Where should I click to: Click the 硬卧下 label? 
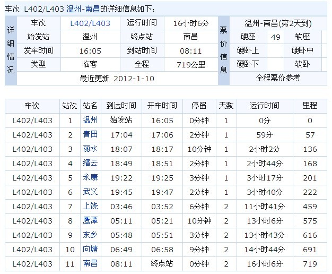click(x=248, y=64)
